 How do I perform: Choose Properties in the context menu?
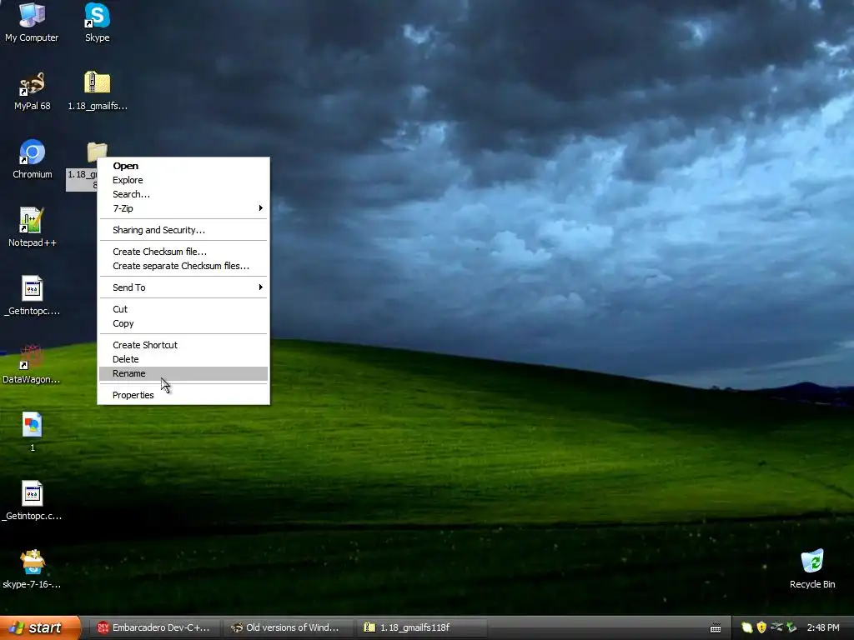(183, 395)
